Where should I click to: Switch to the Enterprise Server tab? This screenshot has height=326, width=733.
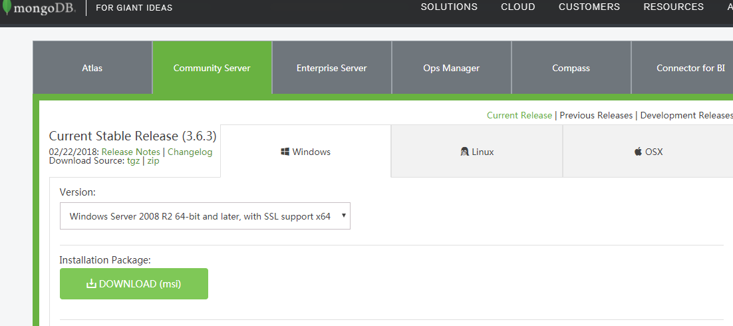pyautogui.click(x=331, y=68)
